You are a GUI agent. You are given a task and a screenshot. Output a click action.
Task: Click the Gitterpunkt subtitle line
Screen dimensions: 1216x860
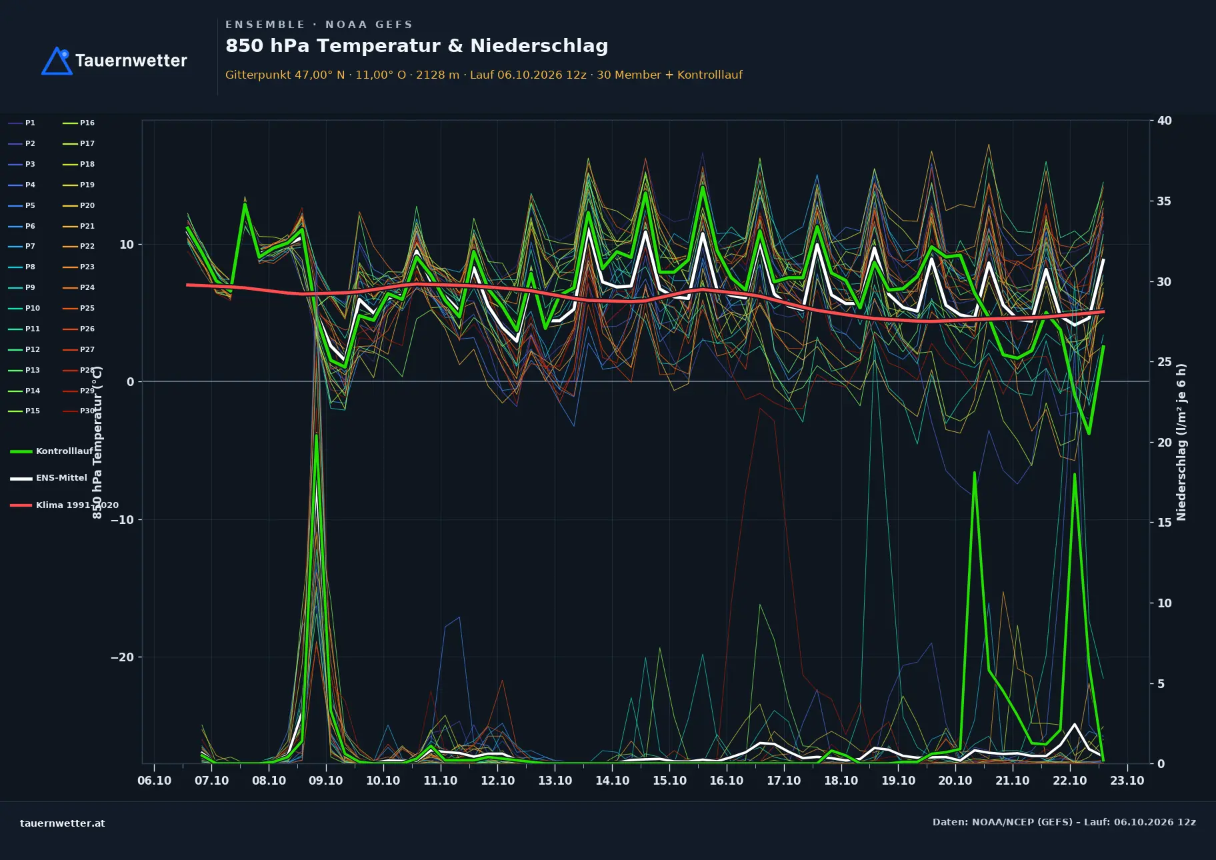[484, 75]
